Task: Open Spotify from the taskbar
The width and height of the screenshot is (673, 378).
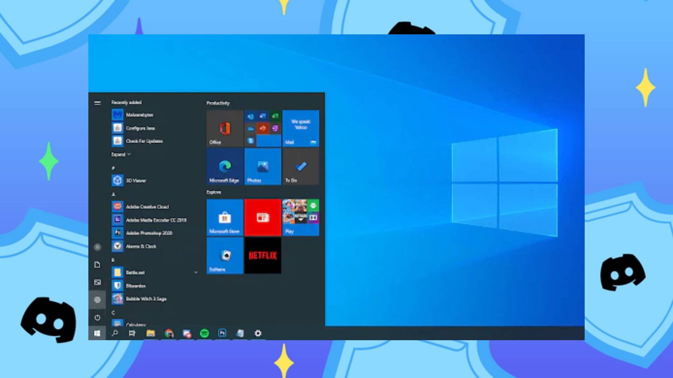Action: pyautogui.click(x=204, y=333)
